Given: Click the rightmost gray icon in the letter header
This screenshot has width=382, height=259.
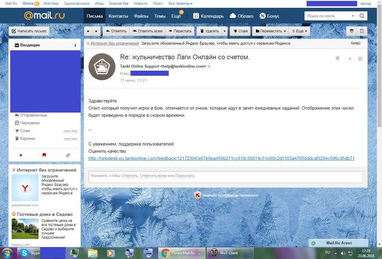Looking at the screenshot, I should 361,59.
